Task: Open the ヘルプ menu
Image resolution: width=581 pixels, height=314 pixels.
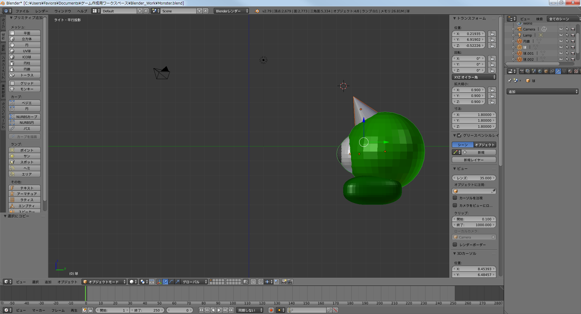Action: point(82,11)
